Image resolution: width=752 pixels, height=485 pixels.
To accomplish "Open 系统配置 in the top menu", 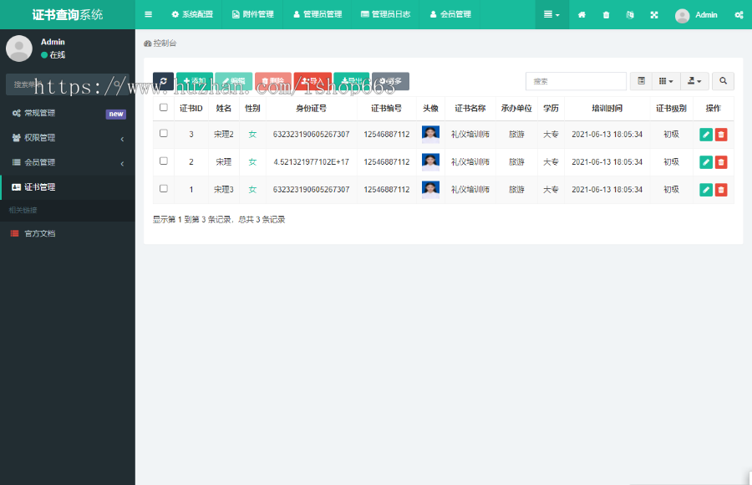I will click(191, 14).
